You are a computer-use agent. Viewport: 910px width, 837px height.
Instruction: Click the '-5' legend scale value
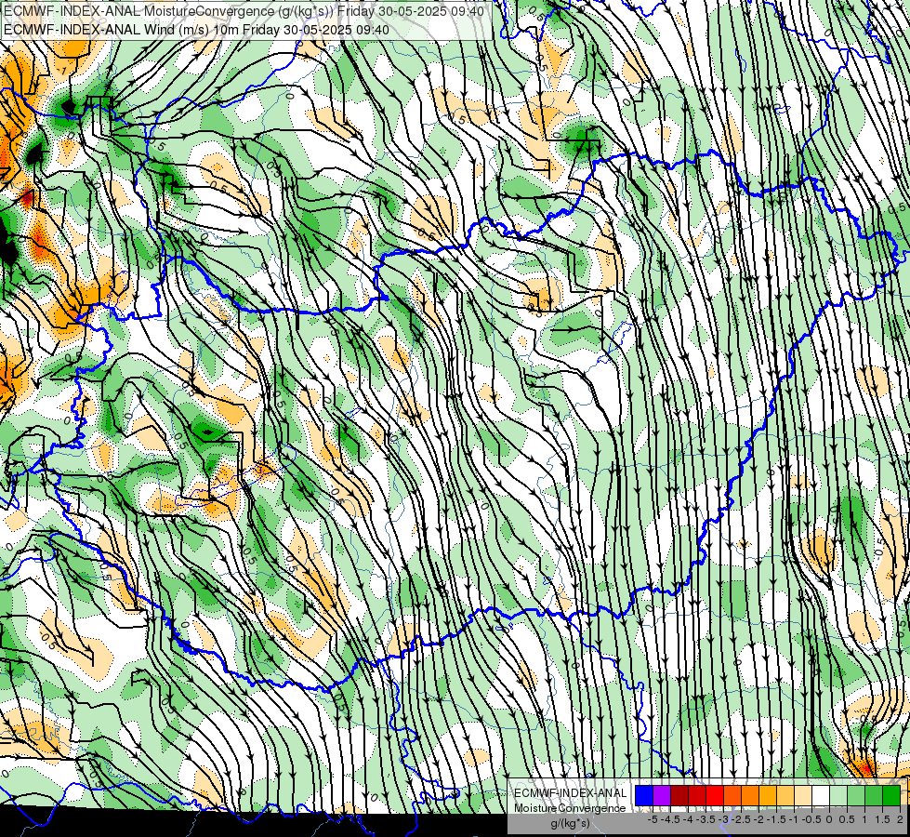coord(653,819)
